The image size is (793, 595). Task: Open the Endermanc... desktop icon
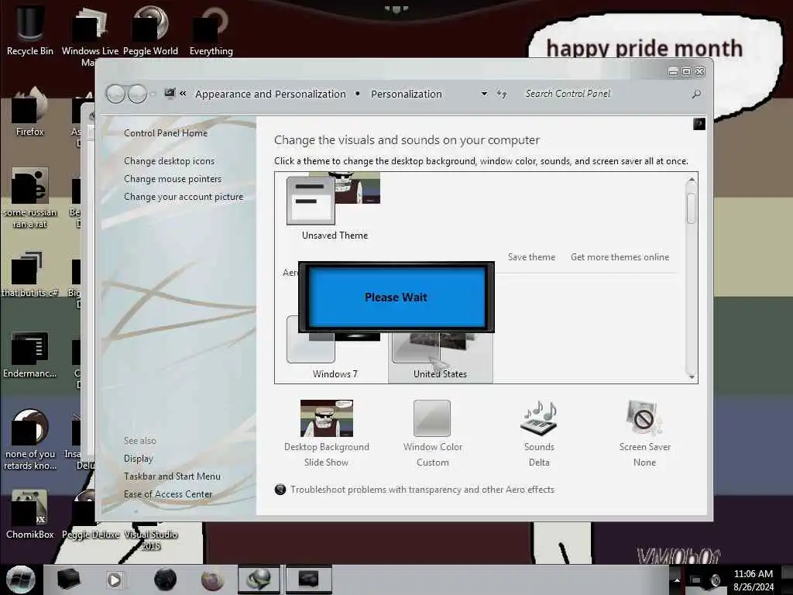tap(29, 354)
